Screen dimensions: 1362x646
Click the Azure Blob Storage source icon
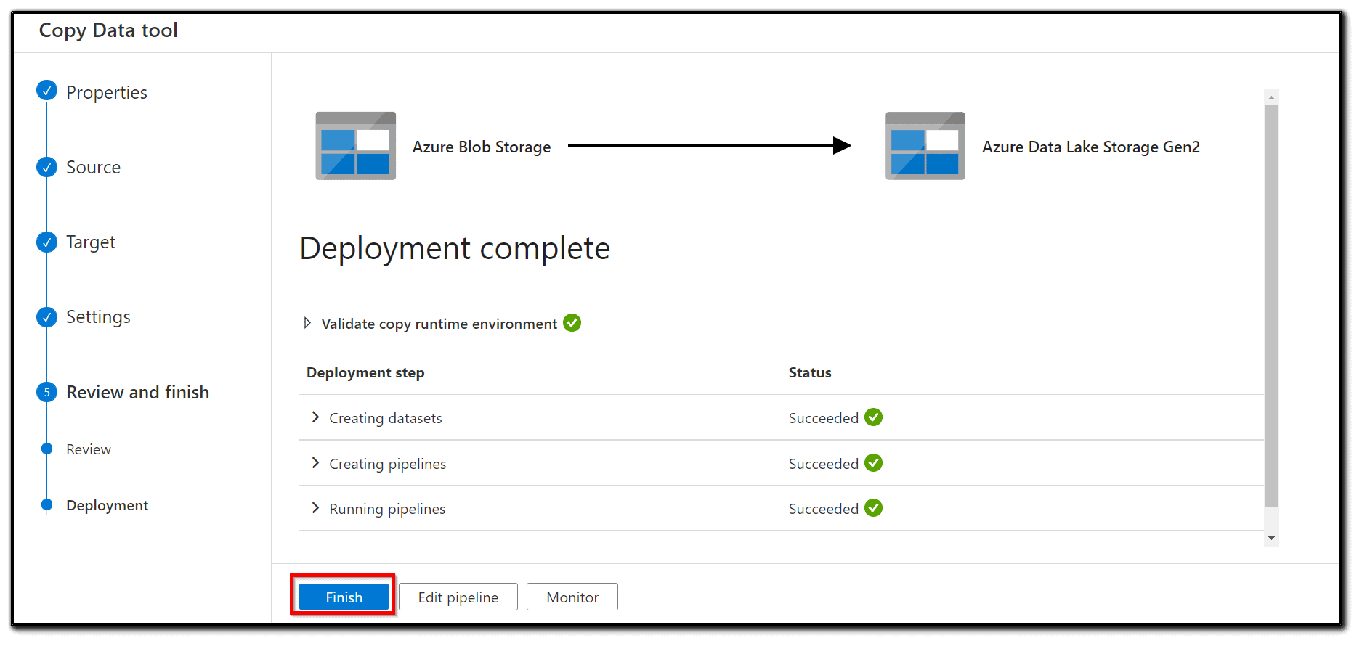[355, 146]
